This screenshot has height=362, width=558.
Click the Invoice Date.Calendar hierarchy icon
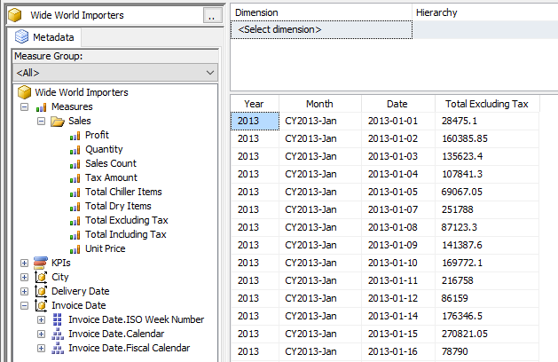[58, 334]
